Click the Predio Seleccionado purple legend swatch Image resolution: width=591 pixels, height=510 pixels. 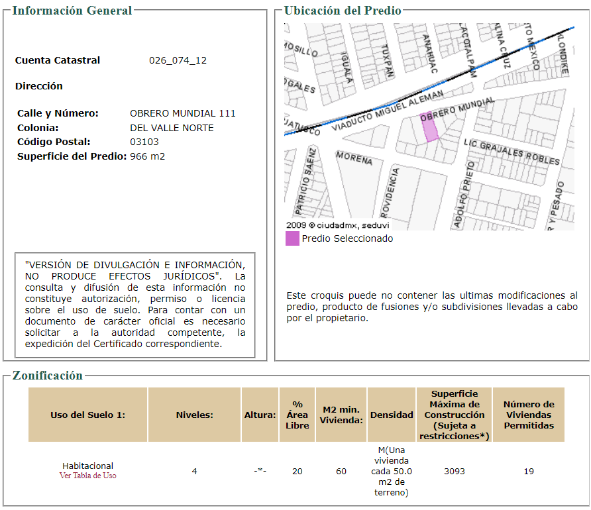pos(292,238)
